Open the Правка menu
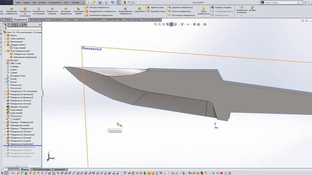312x175 pixels. tap(26, 2)
